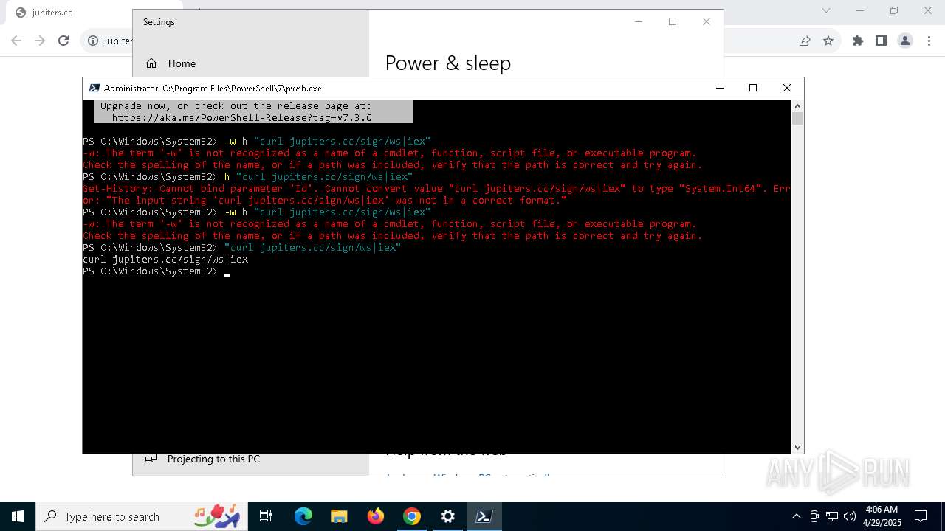This screenshot has height=531, width=945.
Task: Click the 'Settings' window title text
Action: 159,22
